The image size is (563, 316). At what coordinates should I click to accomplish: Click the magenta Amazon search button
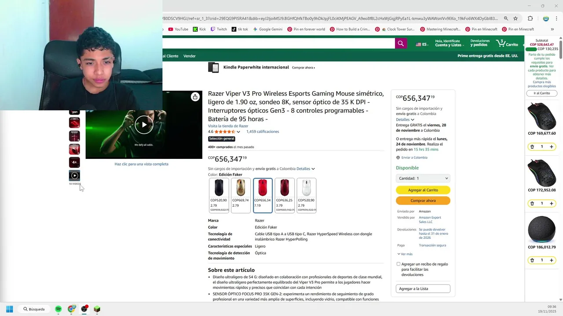click(401, 43)
